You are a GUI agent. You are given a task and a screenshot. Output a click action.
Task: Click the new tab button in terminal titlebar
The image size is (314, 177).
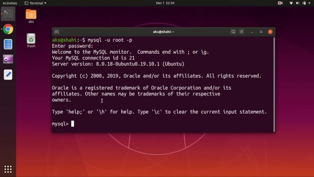pos(57,32)
